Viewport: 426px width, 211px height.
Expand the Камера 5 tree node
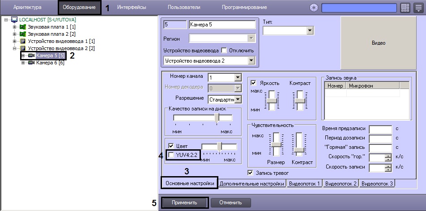(x=23, y=55)
